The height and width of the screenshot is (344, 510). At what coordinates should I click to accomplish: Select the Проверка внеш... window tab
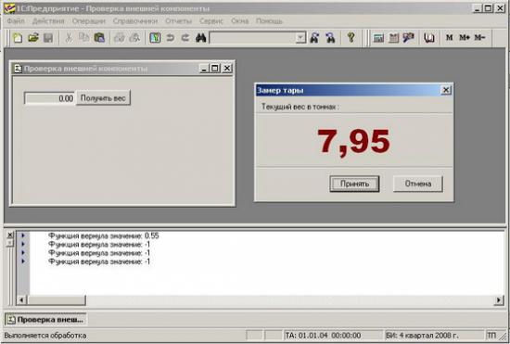(45, 319)
